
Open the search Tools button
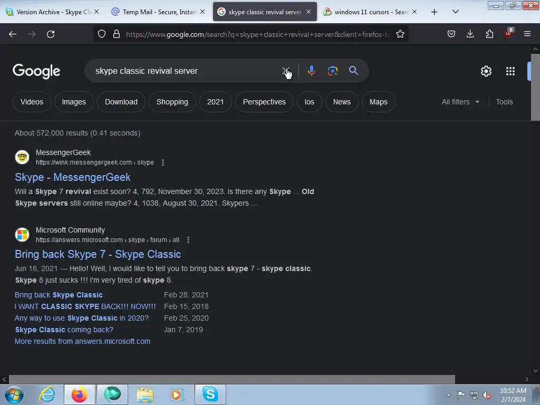[504, 102]
